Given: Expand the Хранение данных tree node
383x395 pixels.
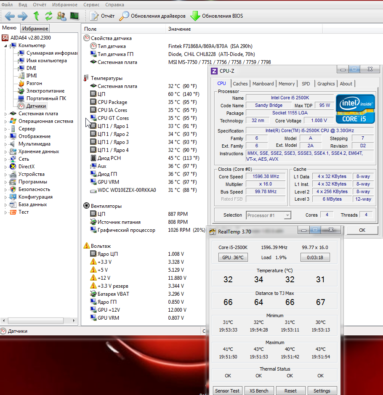Looking at the screenshot, I should click(x=6, y=151).
